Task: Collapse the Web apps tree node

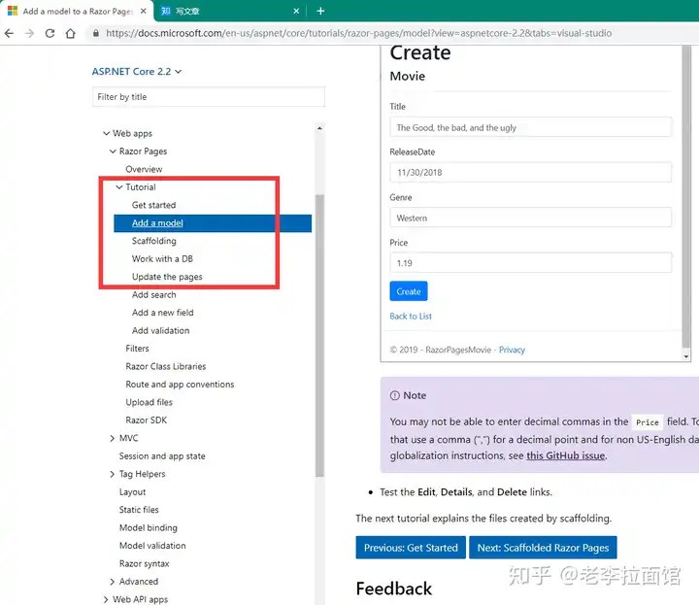Action: coord(106,133)
